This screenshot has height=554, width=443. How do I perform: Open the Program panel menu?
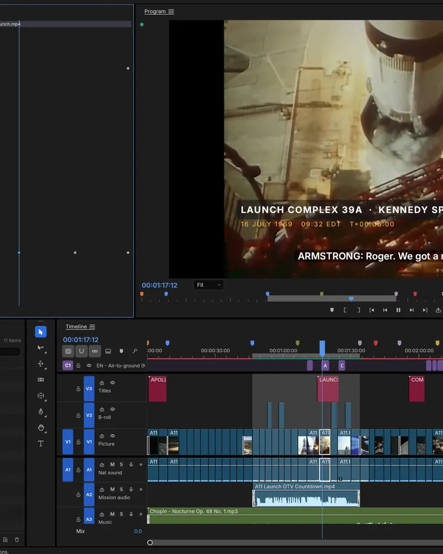click(171, 12)
